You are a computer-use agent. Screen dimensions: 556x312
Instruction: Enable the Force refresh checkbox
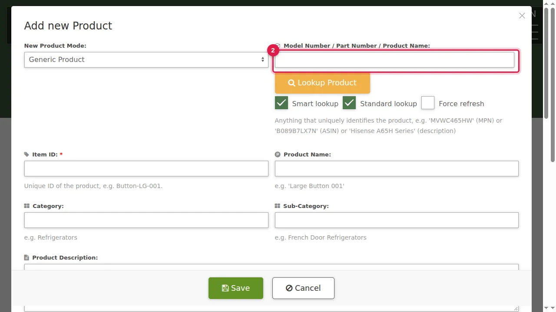(428, 103)
